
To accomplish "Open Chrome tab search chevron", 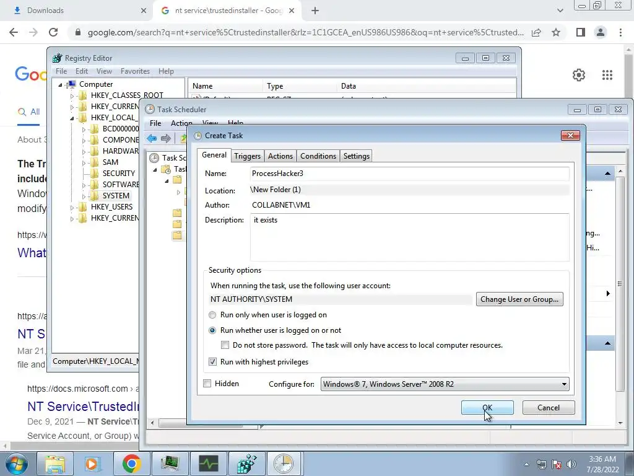I will [560, 11].
